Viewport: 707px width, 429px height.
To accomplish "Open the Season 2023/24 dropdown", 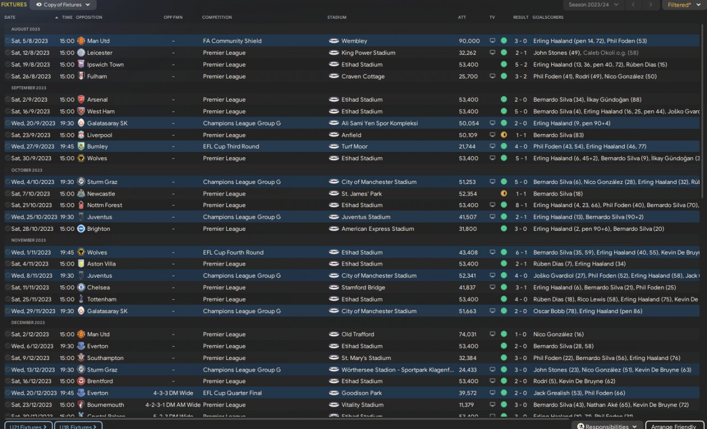I will pos(594,5).
